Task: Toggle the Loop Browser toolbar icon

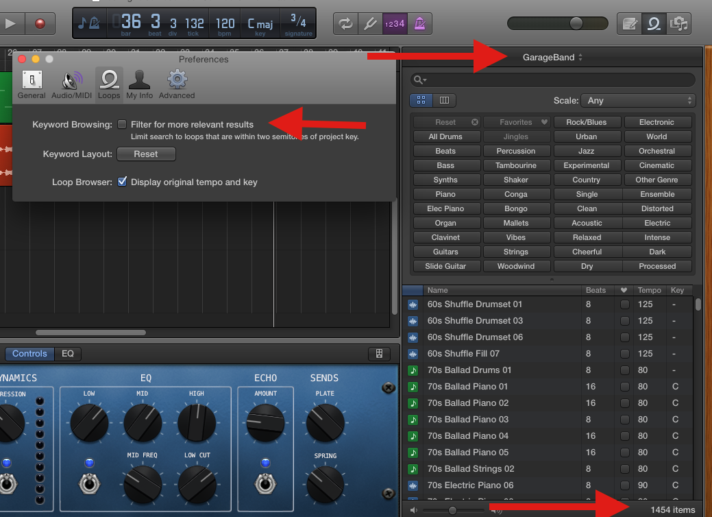Action: click(654, 23)
